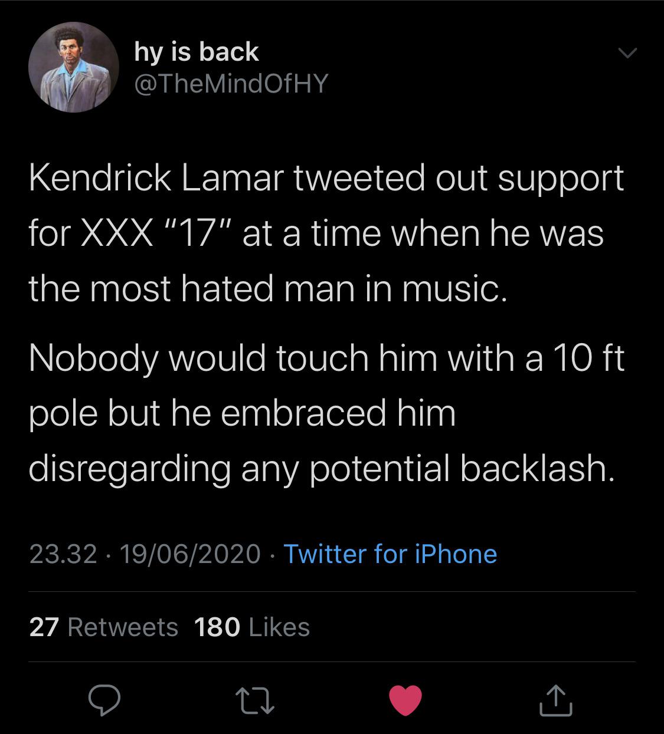View the 180 Likes list
The width and height of the screenshot is (664, 734).
[x=251, y=627]
